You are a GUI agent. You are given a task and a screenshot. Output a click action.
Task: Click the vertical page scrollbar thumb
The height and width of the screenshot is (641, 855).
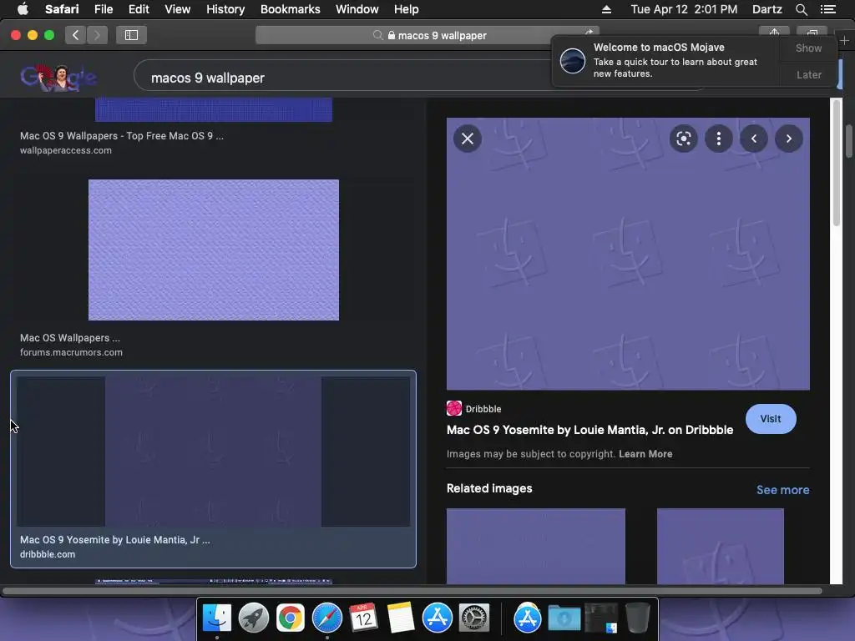coord(848,141)
